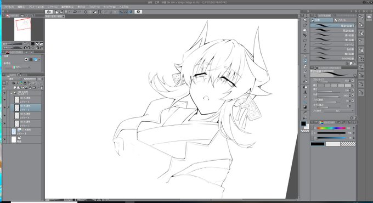Select the シャーペン sub tool brush
373x203 pixels.
tap(332, 45)
